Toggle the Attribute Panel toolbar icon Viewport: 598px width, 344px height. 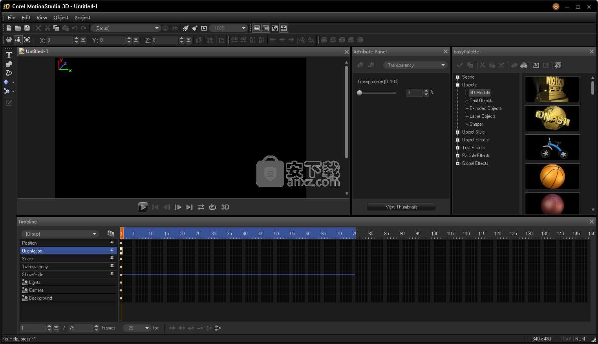coord(256,28)
